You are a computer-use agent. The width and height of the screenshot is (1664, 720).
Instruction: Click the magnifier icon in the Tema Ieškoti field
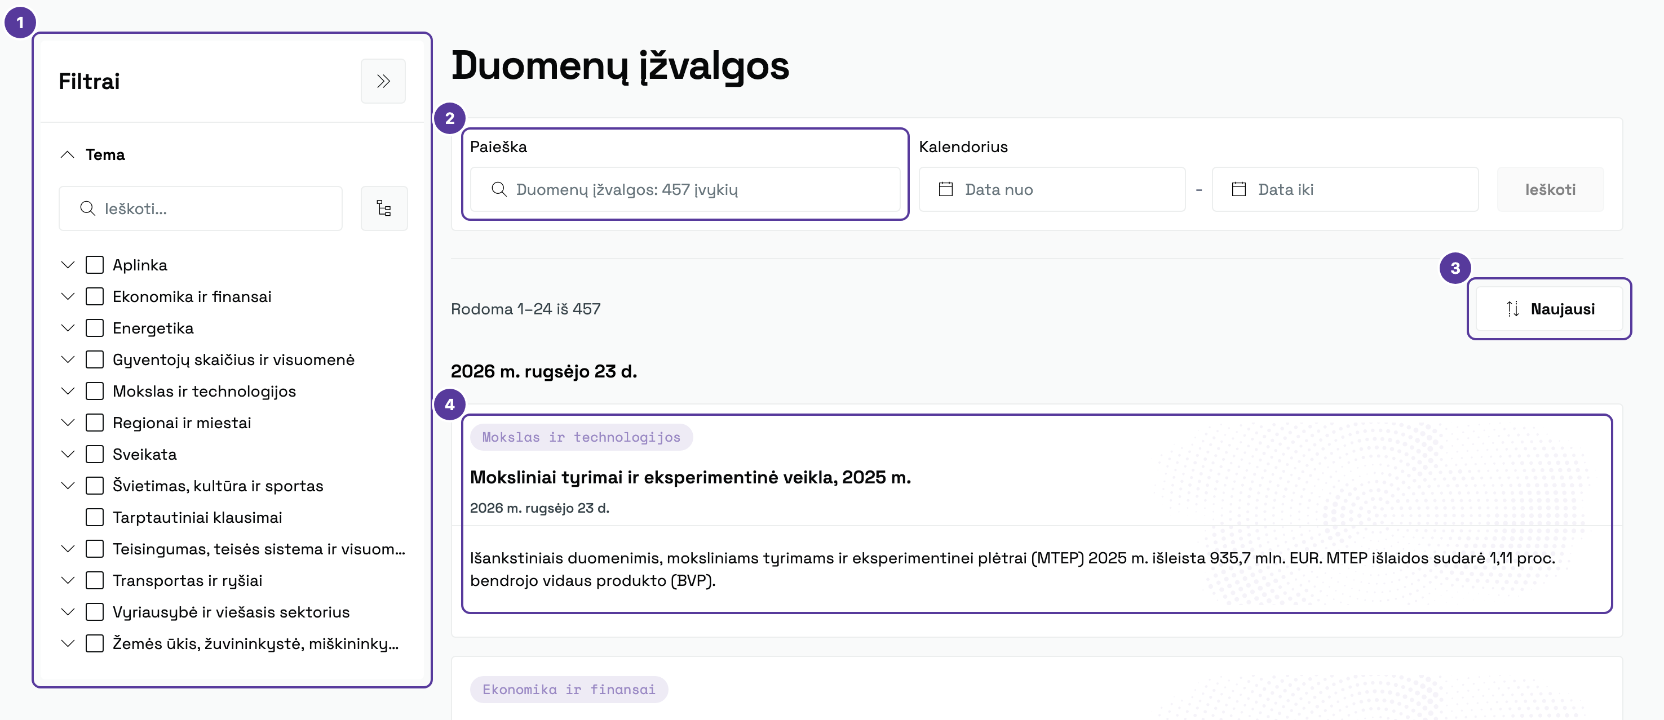[87, 208]
